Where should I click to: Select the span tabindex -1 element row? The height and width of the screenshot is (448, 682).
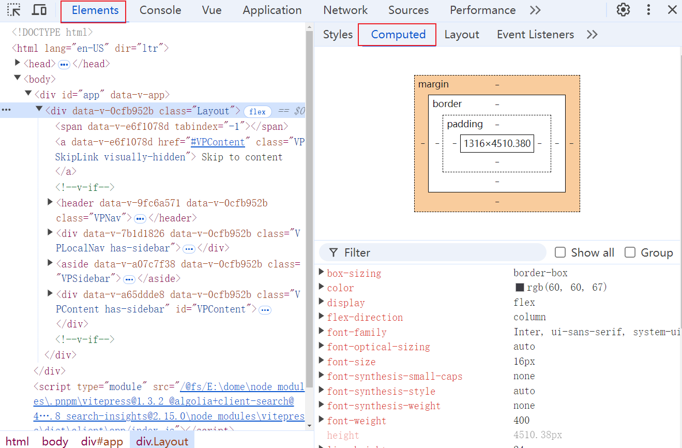click(171, 127)
